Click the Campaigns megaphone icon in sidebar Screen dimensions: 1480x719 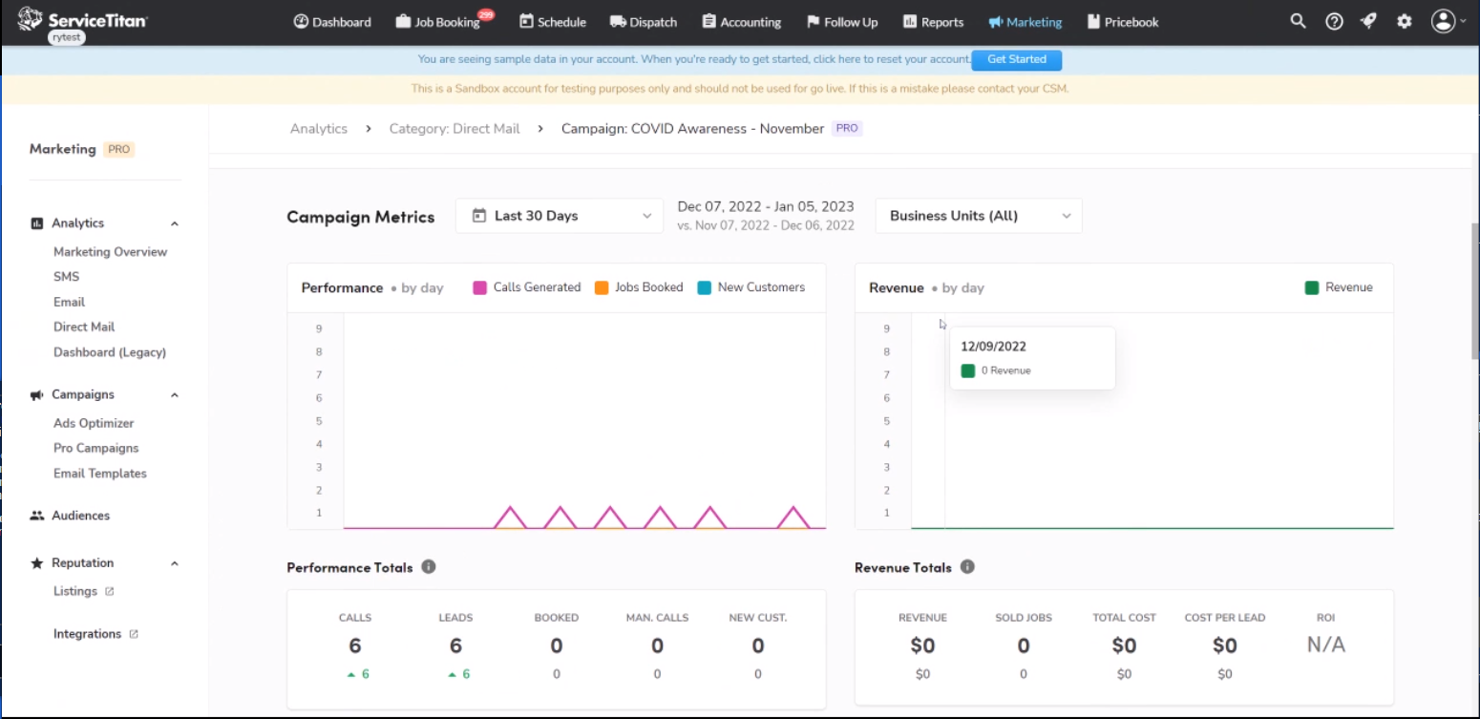coord(37,395)
